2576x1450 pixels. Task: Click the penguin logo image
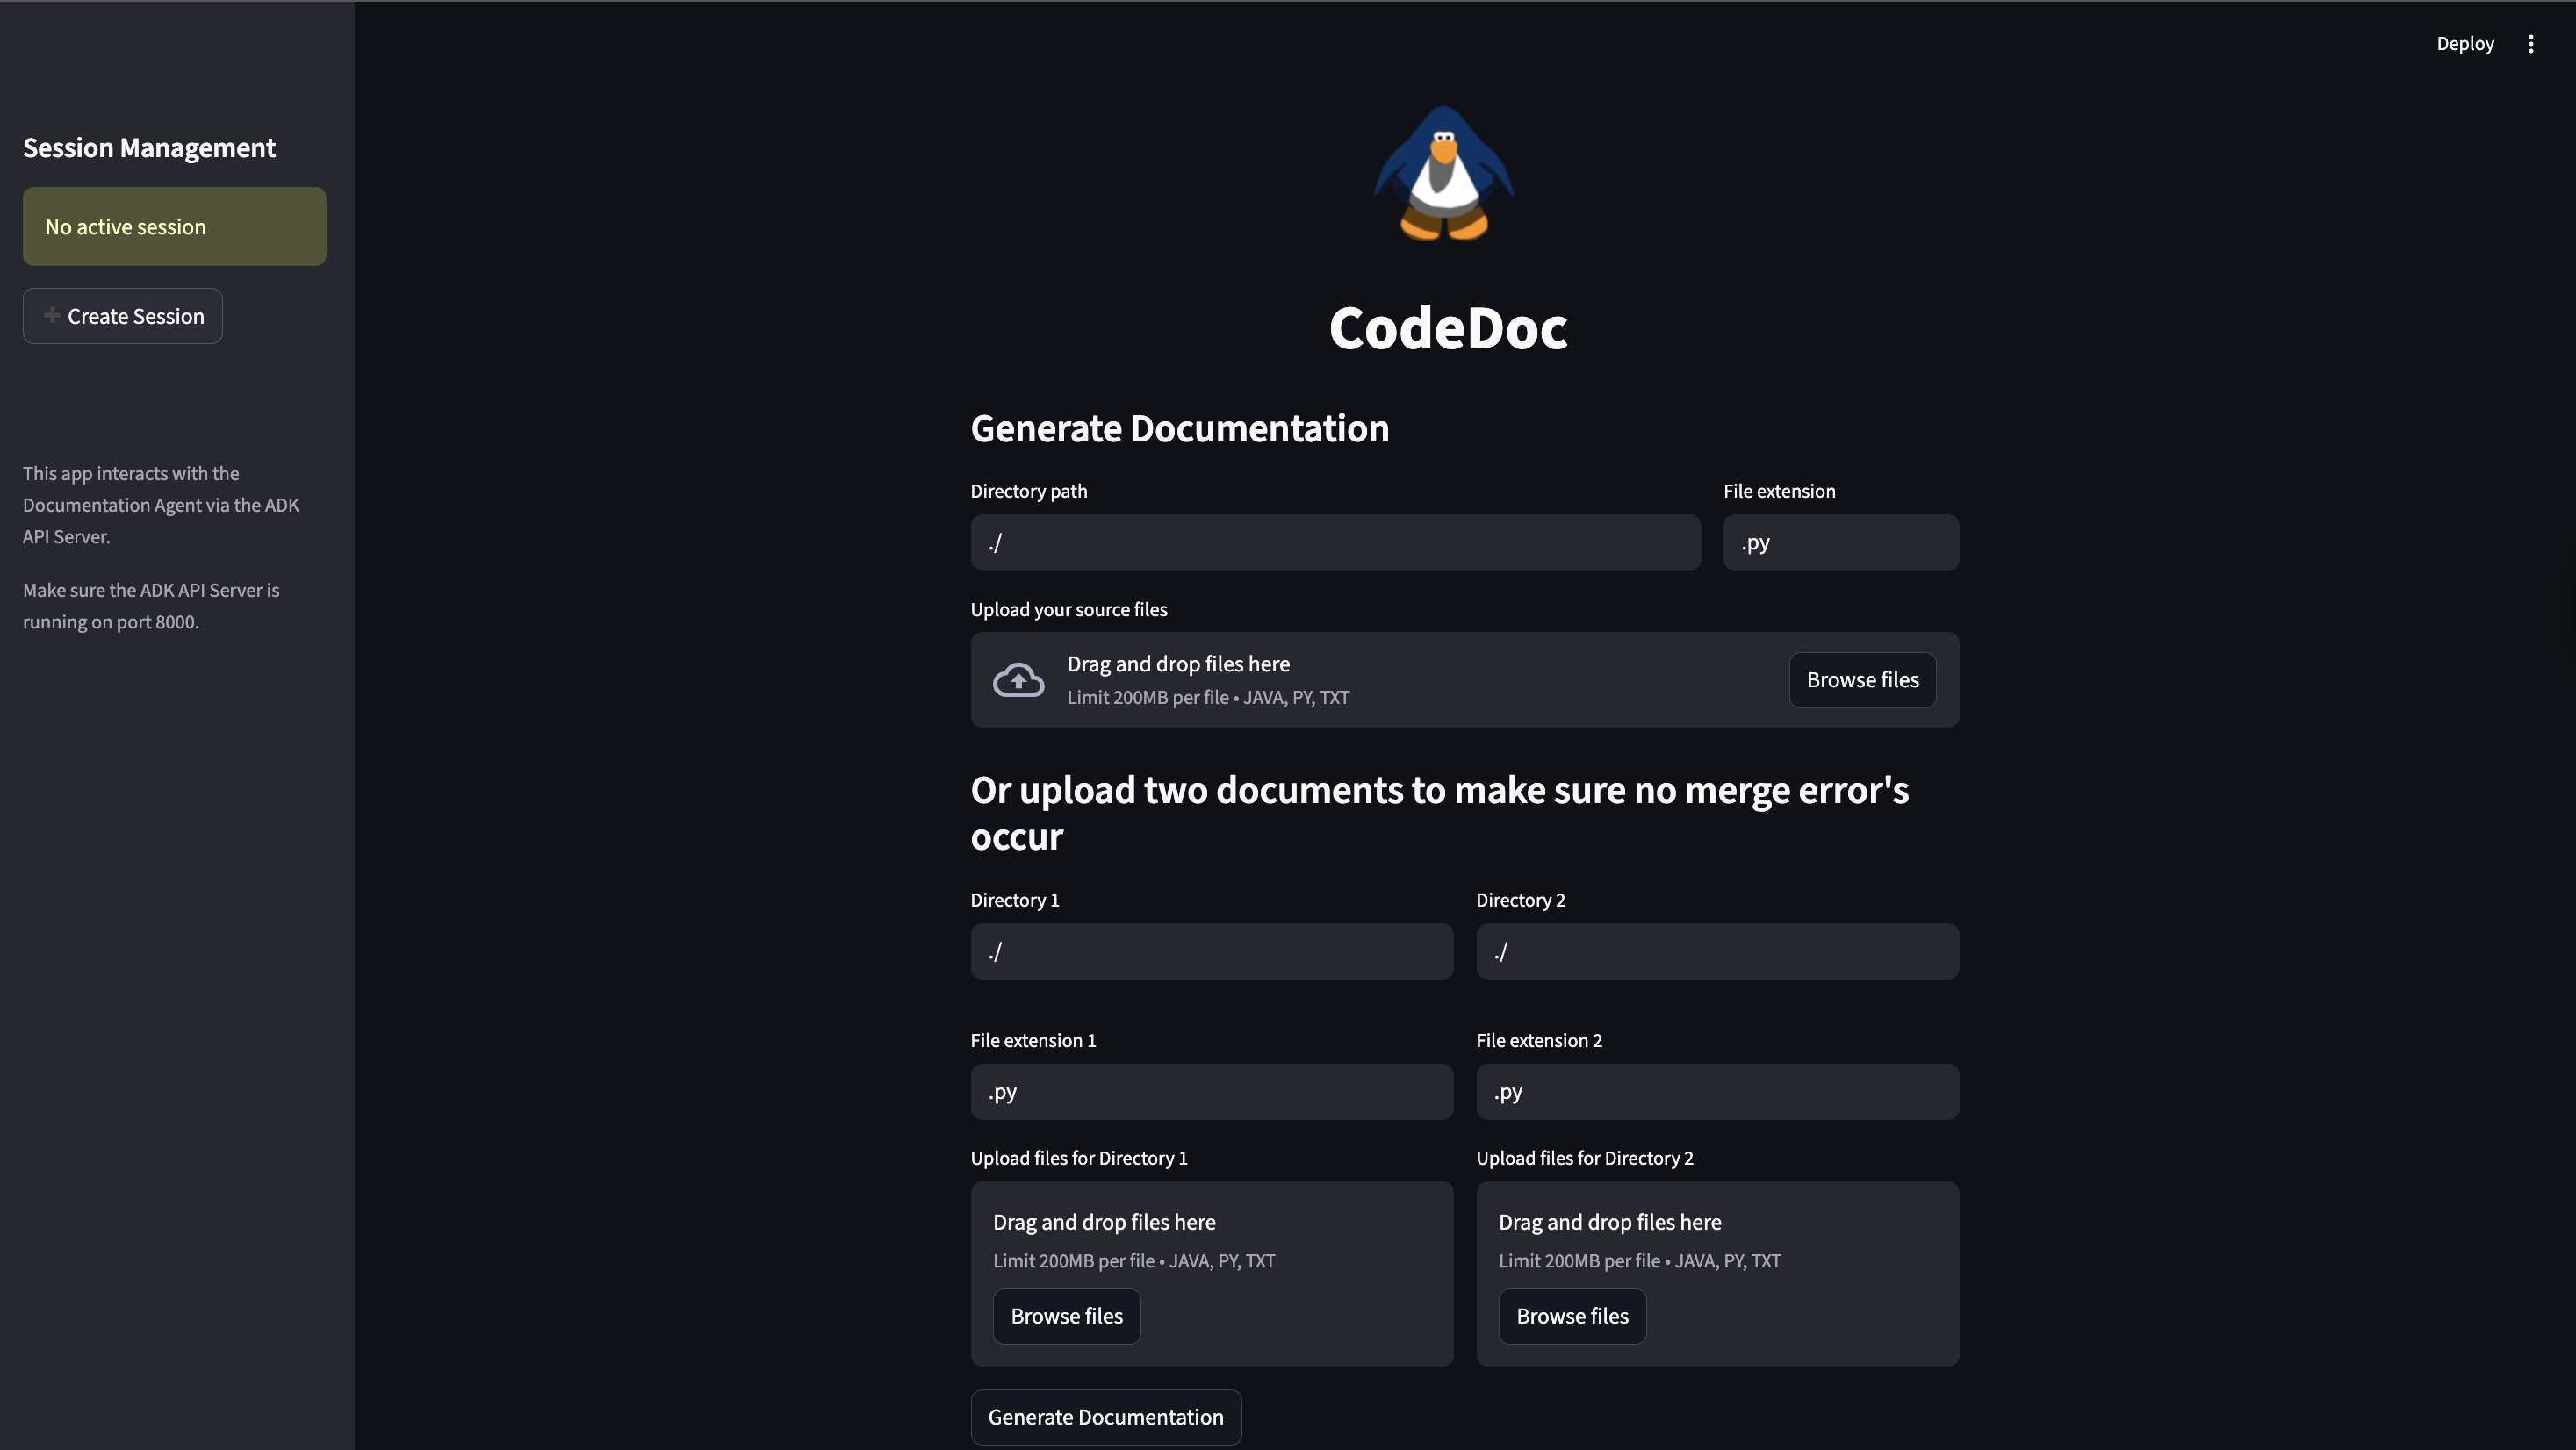coord(1444,174)
